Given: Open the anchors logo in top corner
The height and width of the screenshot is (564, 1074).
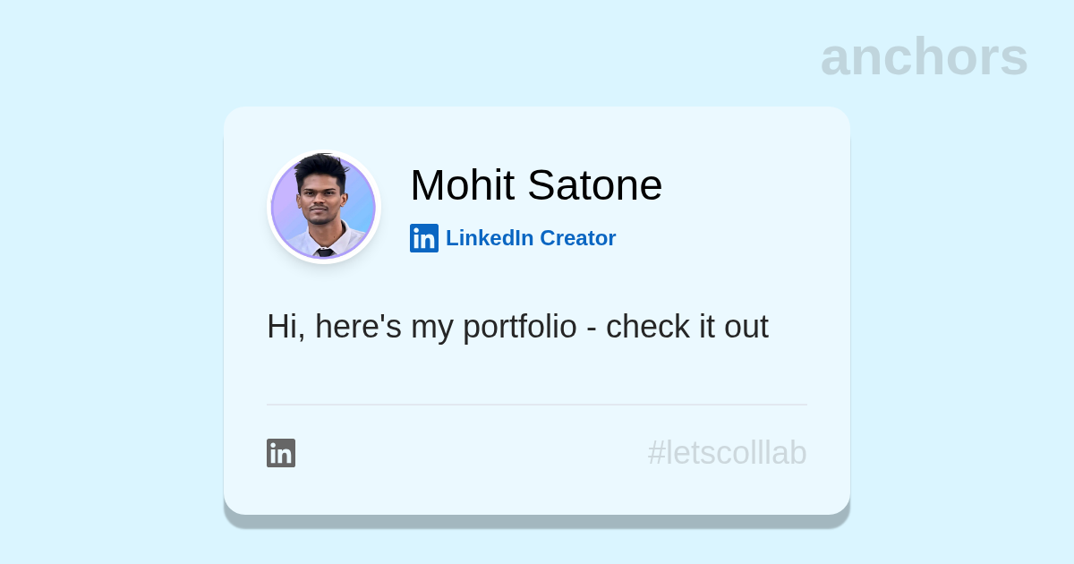Looking at the screenshot, I should click(924, 57).
